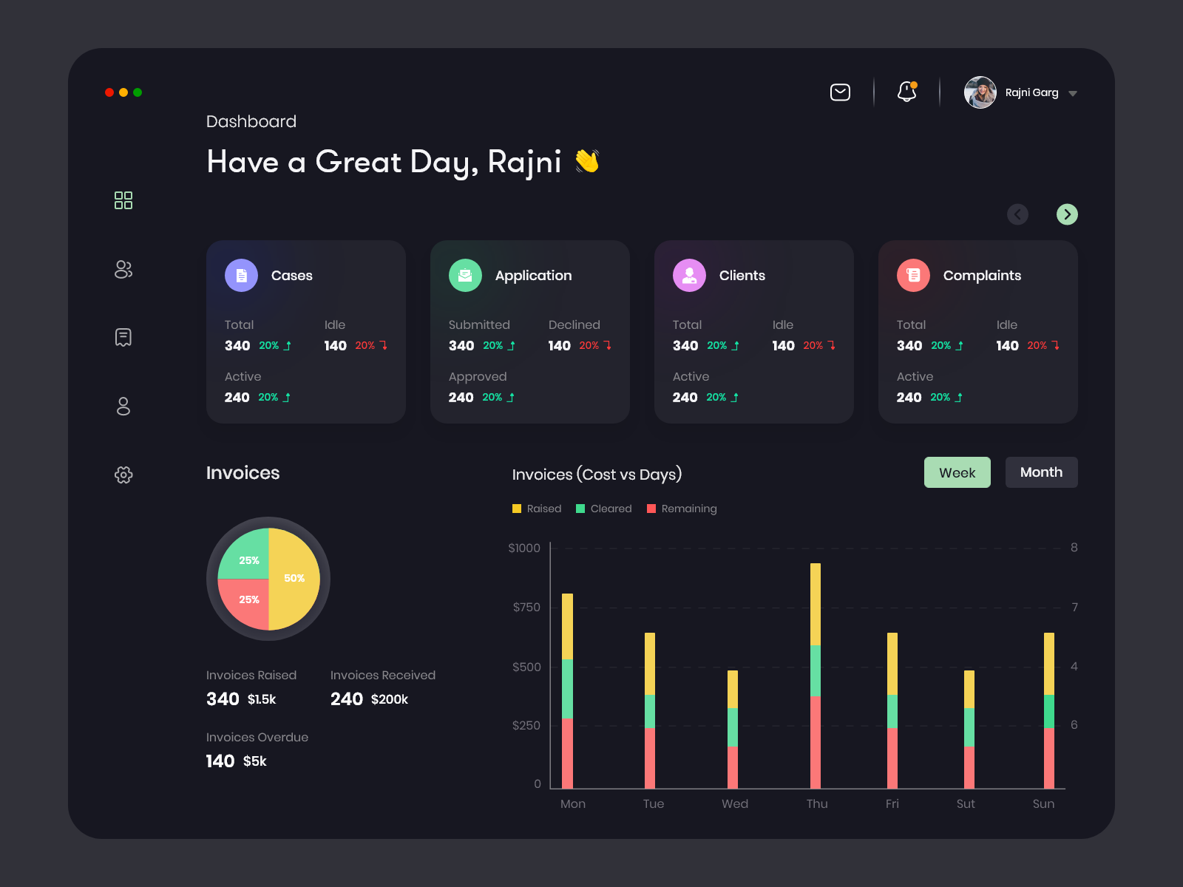The width and height of the screenshot is (1183, 887).
Task: Toggle the Raised legend item
Action: click(537, 509)
